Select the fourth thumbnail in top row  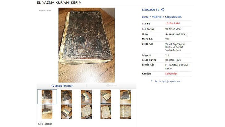tap(106, 97)
